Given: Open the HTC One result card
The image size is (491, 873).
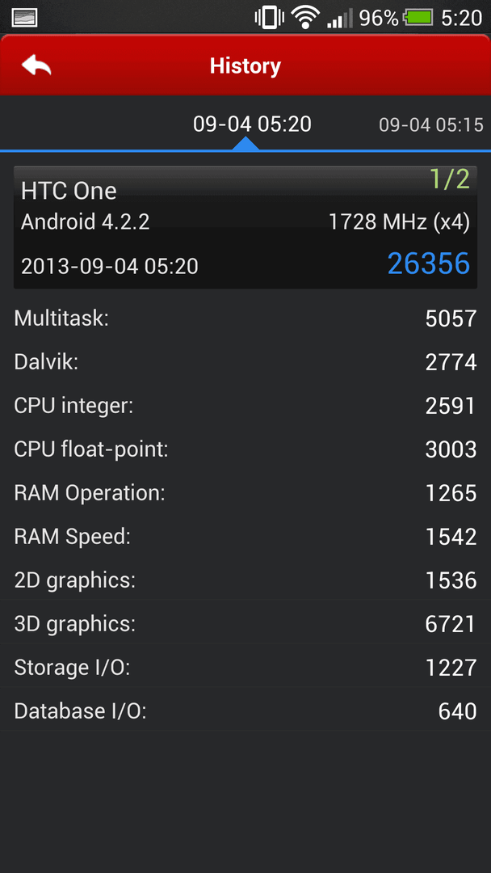Looking at the screenshot, I should (245, 227).
